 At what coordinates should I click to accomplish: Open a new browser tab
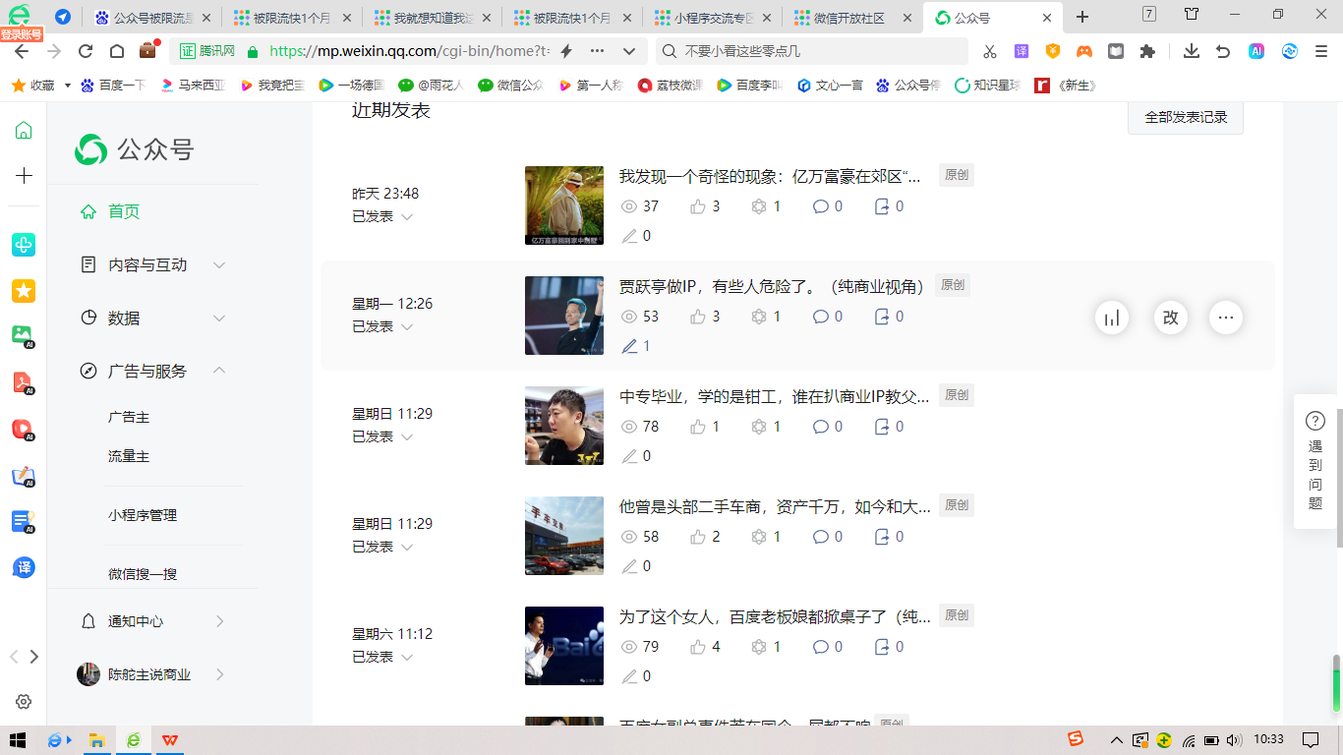coord(1082,17)
